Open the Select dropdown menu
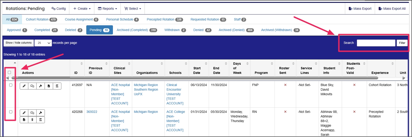The height and width of the screenshot is (137, 412). pos(133,9)
